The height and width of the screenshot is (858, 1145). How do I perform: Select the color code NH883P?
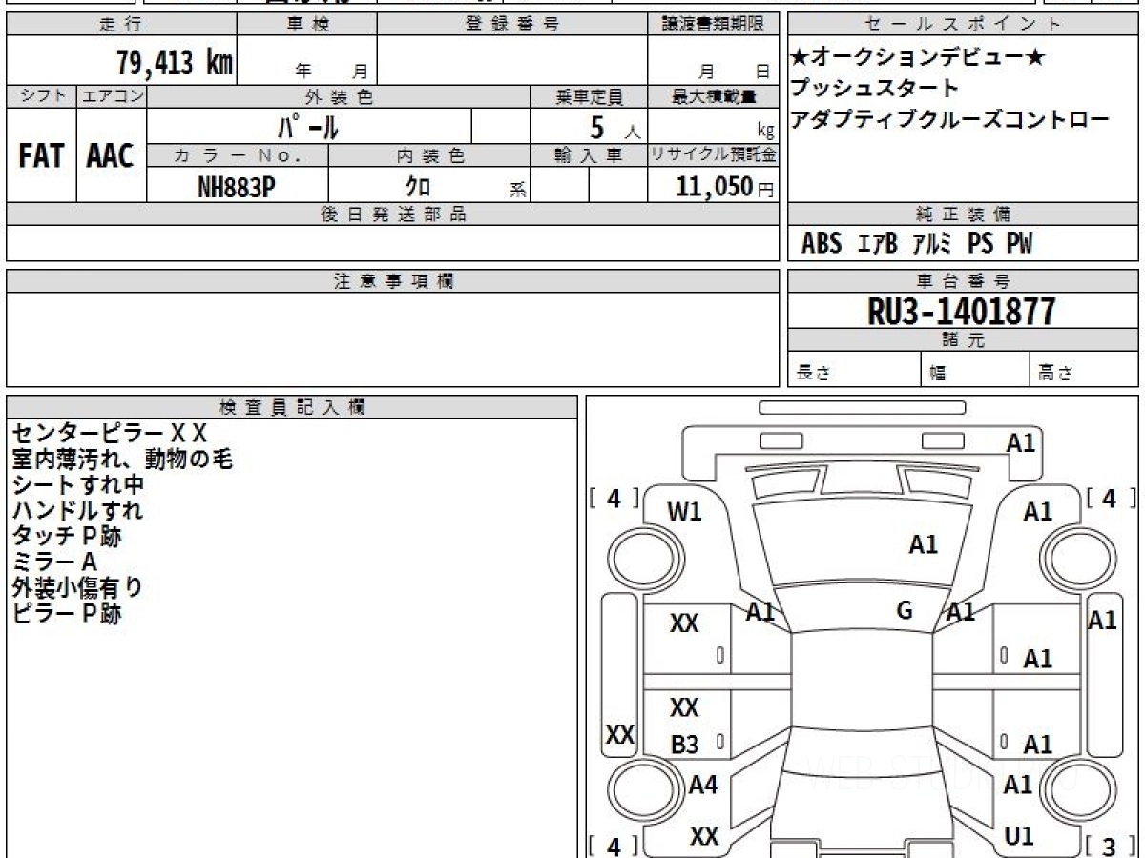click(237, 186)
